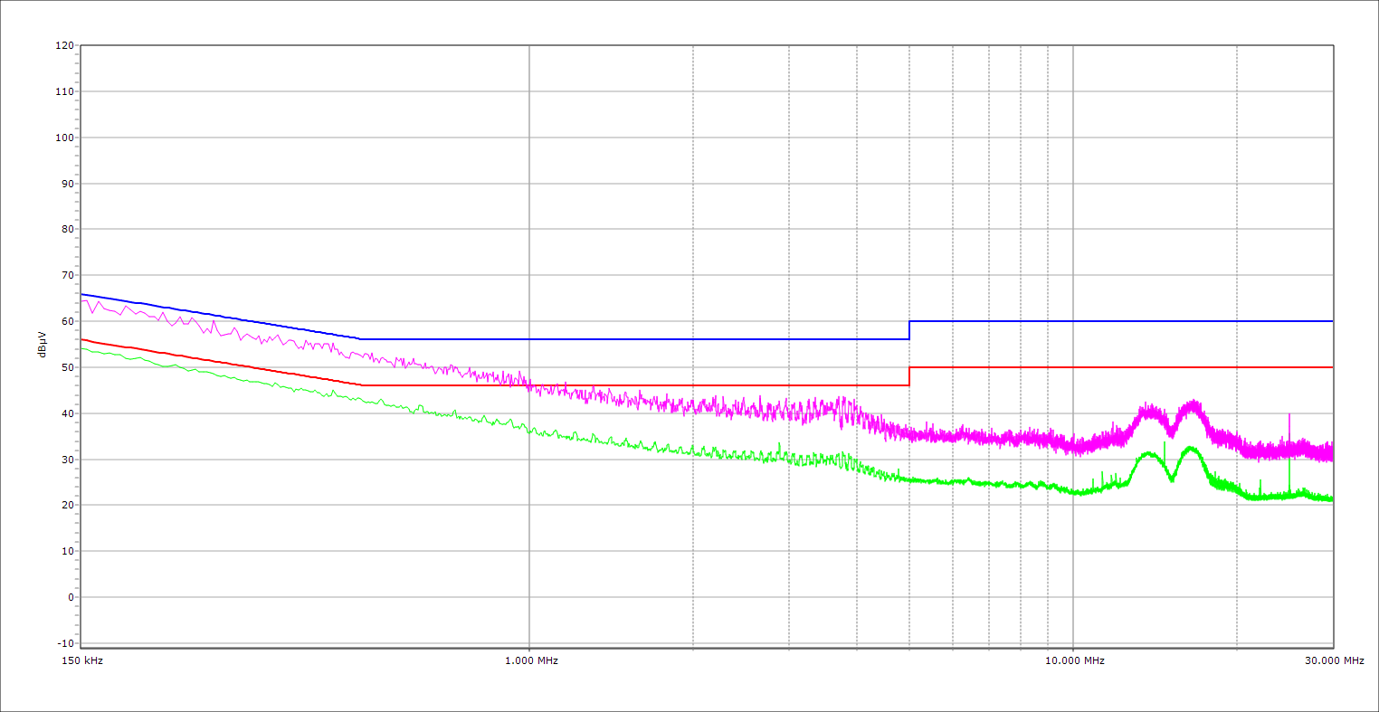
Task: Click the 20 value on the y-axis
Action: [67, 506]
